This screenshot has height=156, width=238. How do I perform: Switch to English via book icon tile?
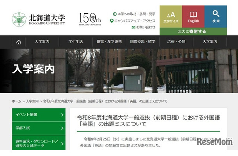click(194, 17)
